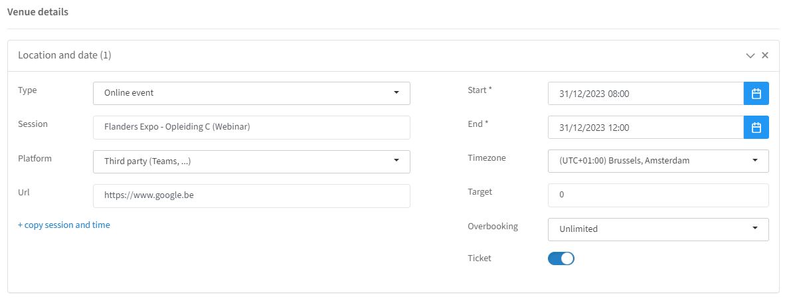Toggle the Ticket switch off
The height and width of the screenshot is (299, 787).
click(561, 258)
